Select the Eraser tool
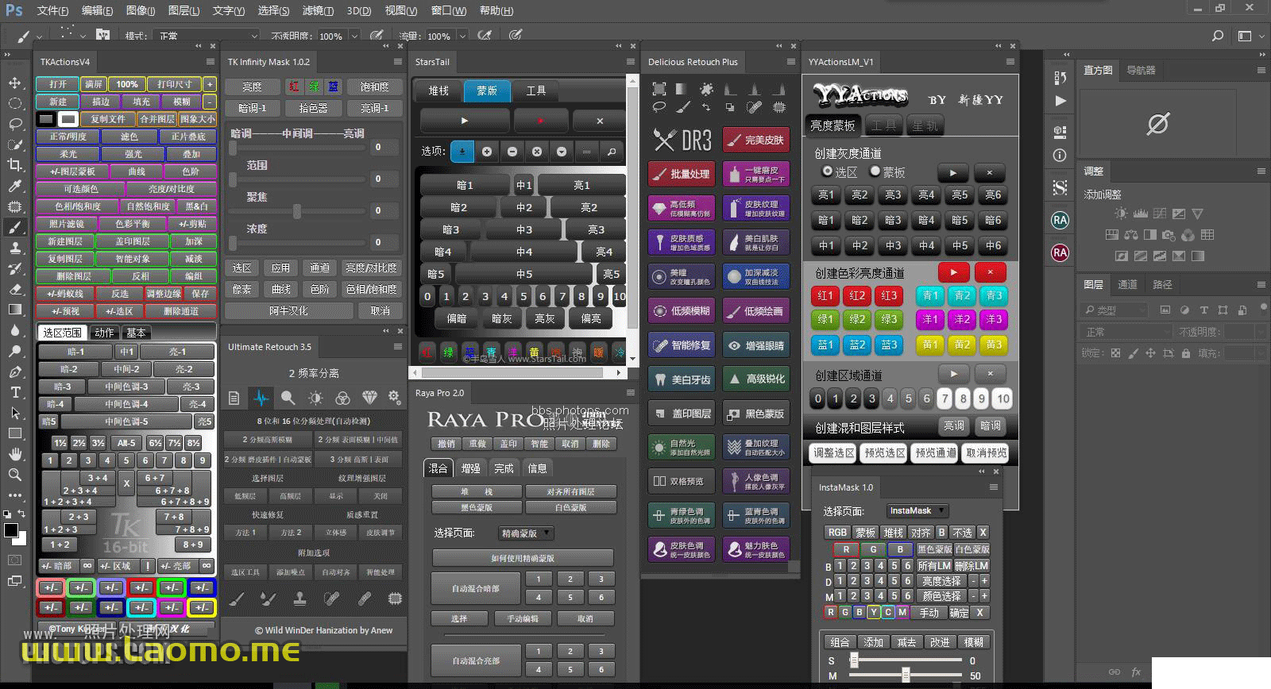 [x=15, y=289]
